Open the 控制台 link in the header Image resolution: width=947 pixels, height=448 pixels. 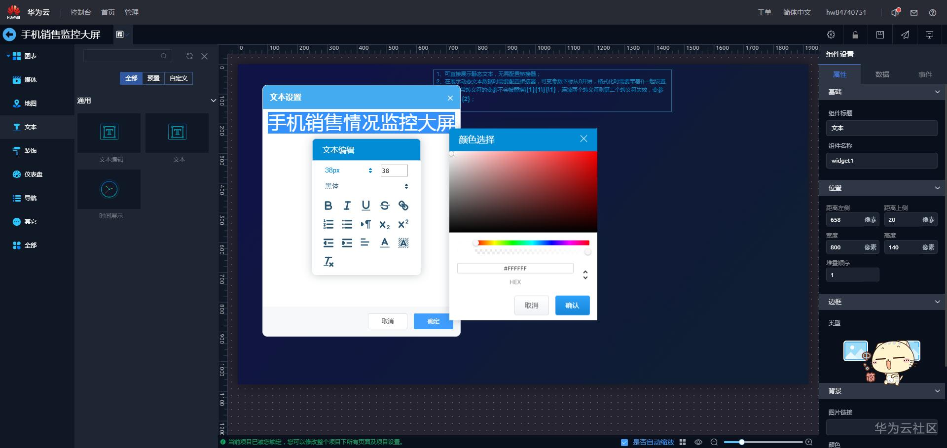(81, 12)
